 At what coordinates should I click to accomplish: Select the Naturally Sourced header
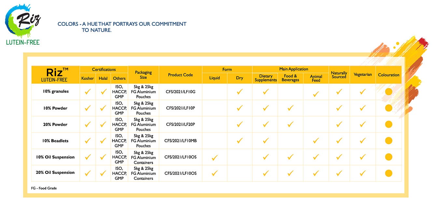(339, 75)
